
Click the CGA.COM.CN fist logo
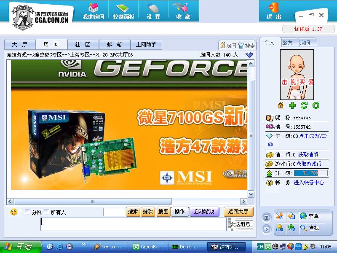(x=23, y=18)
